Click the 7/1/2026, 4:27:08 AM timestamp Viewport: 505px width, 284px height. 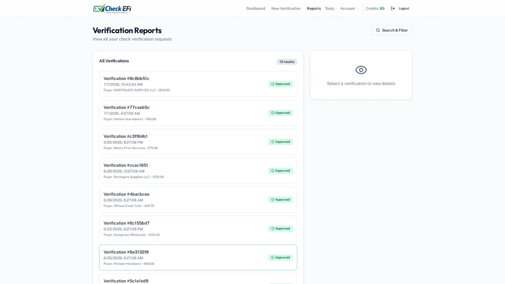click(122, 114)
